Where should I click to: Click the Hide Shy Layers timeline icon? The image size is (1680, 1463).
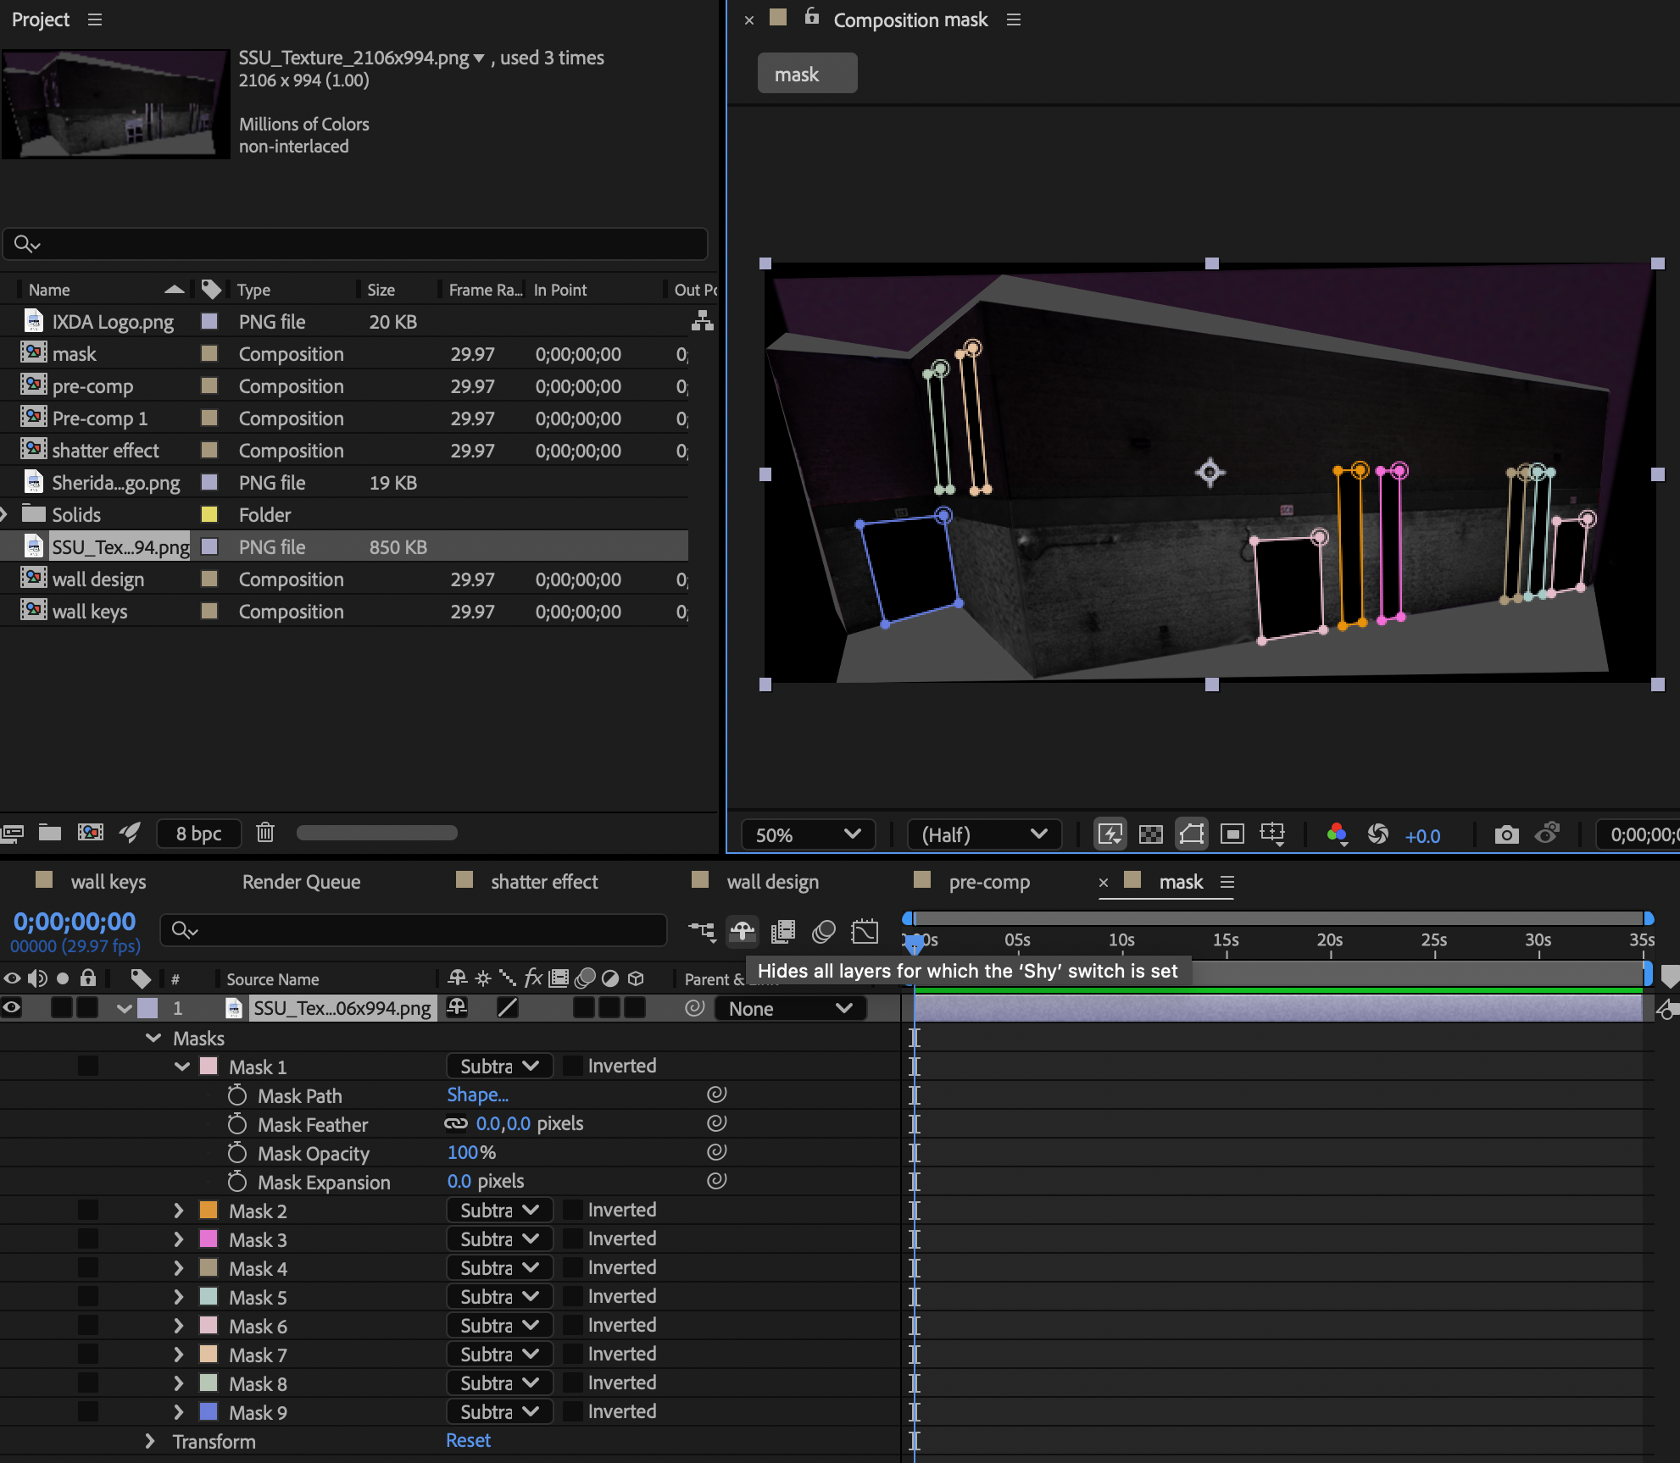(743, 932)
